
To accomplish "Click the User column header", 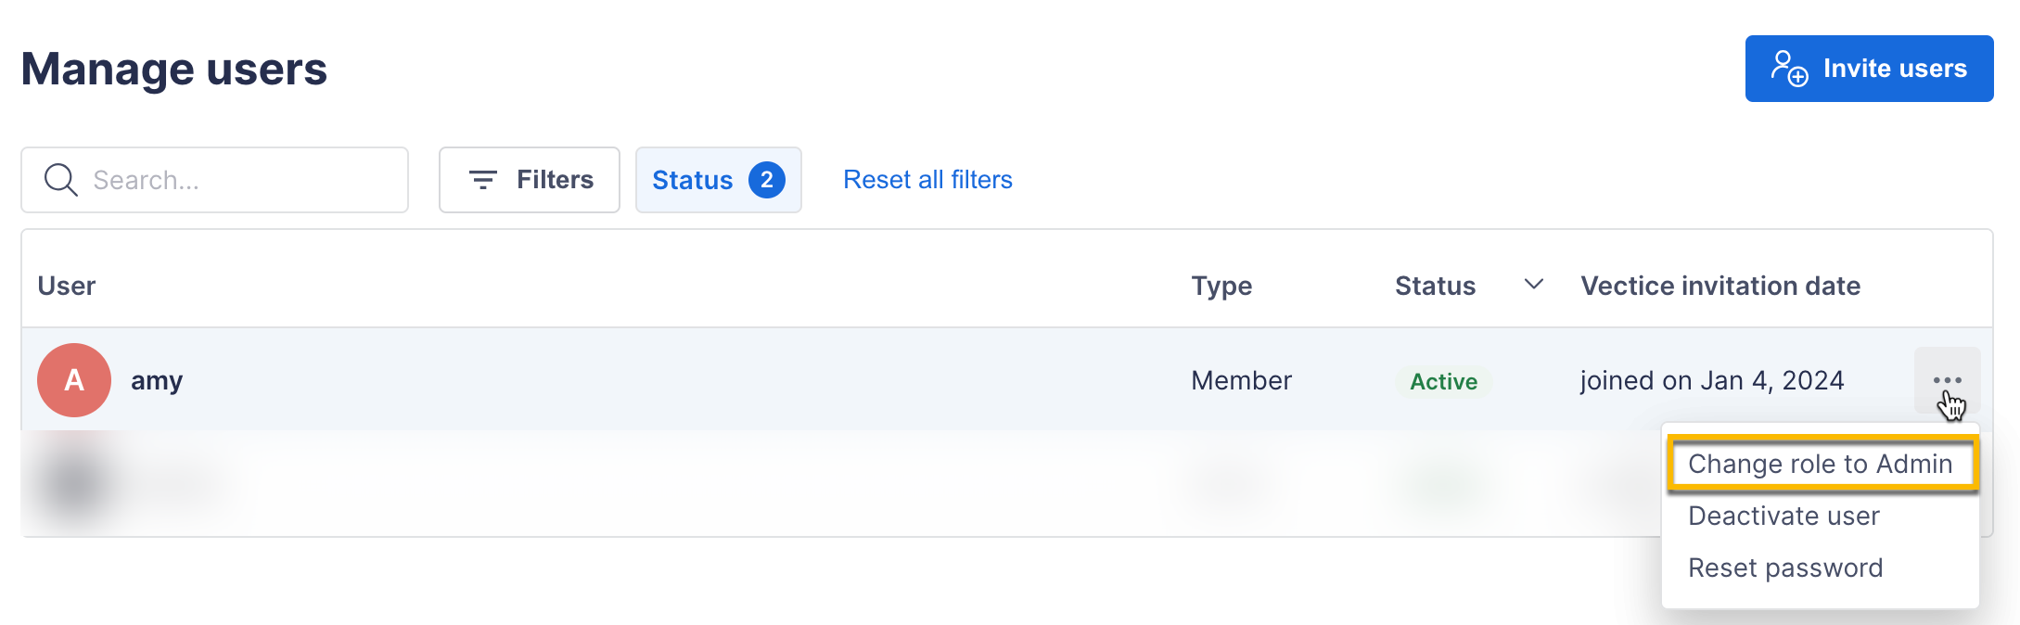I will pos(67,286).
